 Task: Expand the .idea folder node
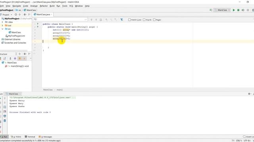tap(2, 22)
